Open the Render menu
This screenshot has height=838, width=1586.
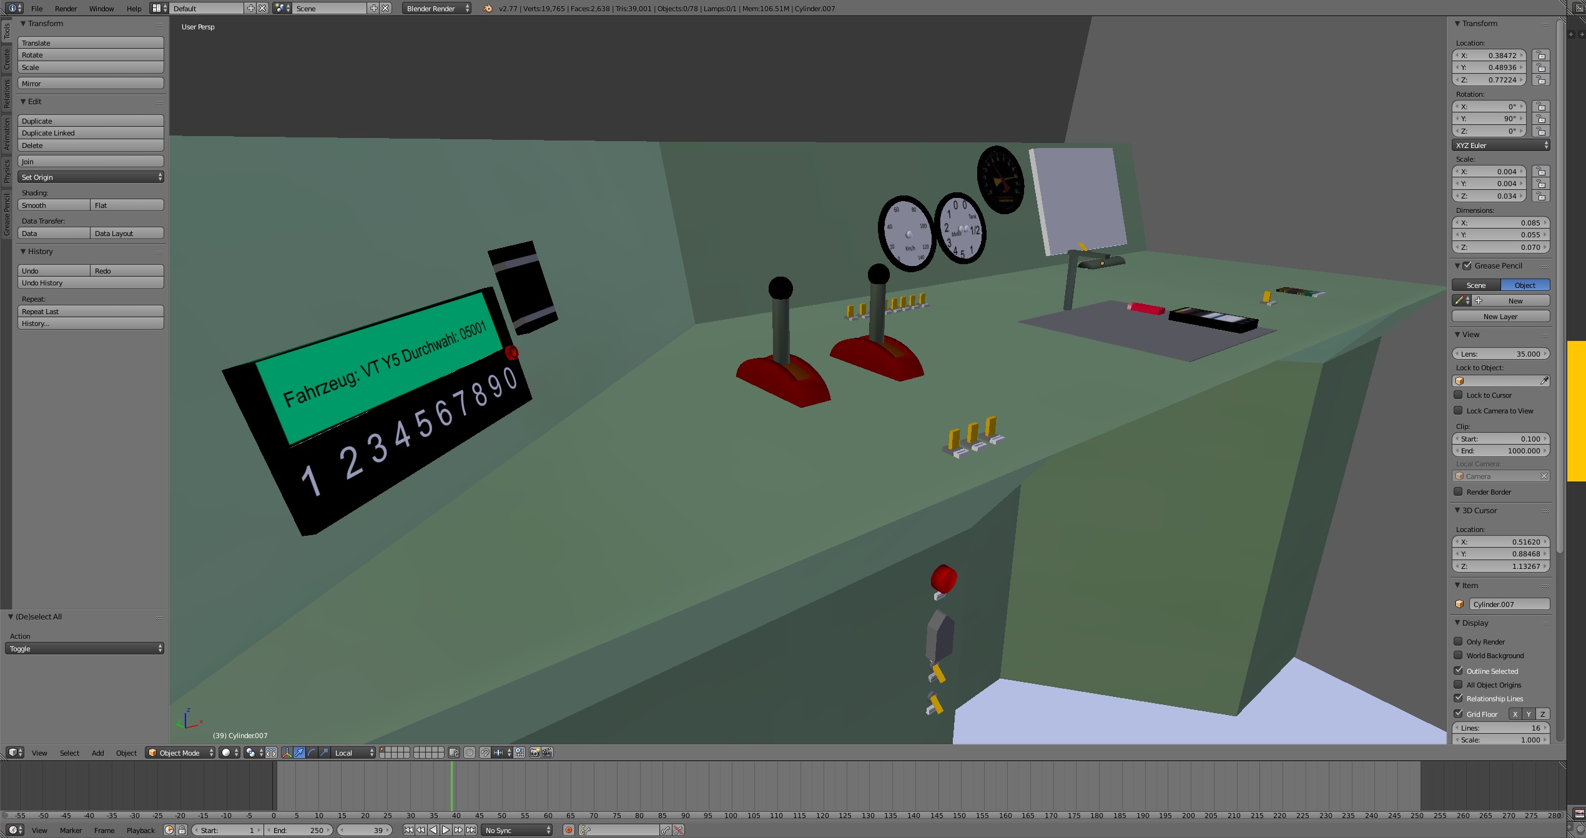(x=66, y=8)
